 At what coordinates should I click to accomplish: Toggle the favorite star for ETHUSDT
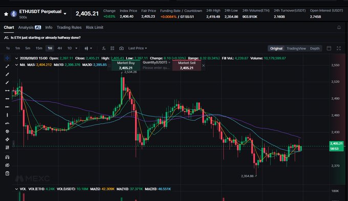pos(6,14)
